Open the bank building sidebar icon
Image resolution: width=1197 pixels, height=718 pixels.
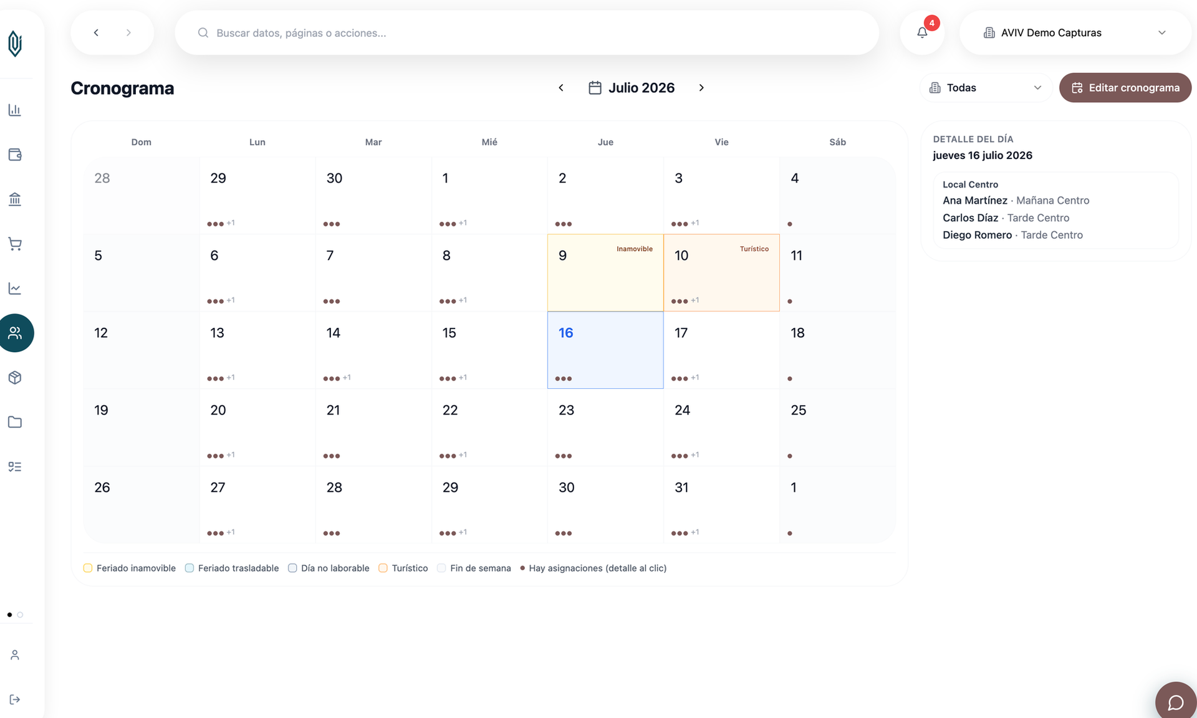(15, 199)
